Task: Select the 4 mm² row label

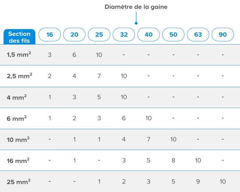Action: 16,97
